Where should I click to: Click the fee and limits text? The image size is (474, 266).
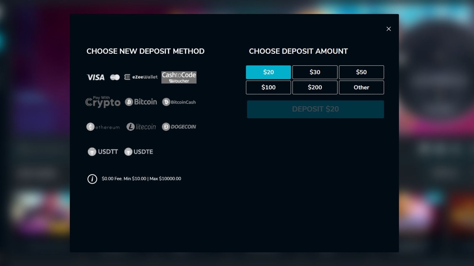tap(141, 179)
